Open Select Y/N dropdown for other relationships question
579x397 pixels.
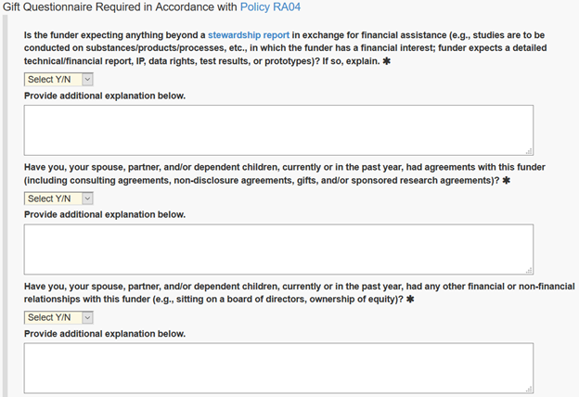coord(58,317)
